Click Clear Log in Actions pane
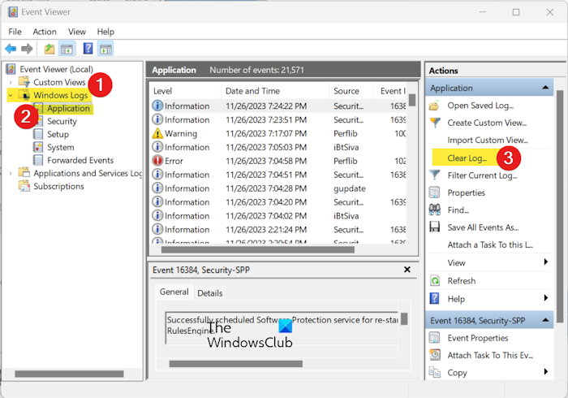This screenshot has height=398, width=568. click(467, 158)
